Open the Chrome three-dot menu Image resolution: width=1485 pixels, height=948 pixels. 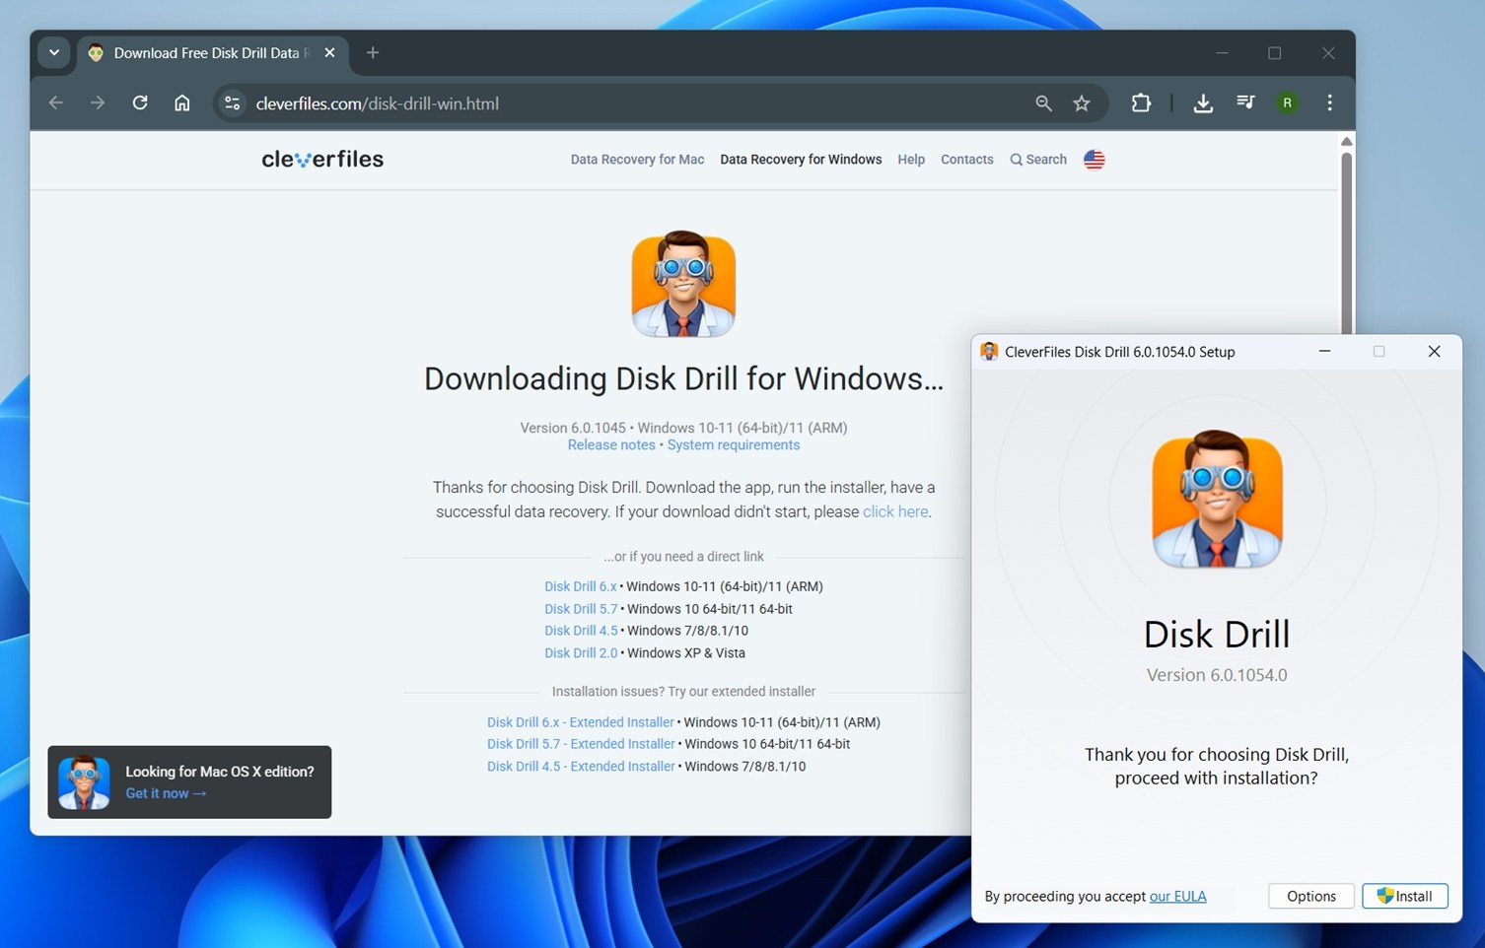point(1329,103)
